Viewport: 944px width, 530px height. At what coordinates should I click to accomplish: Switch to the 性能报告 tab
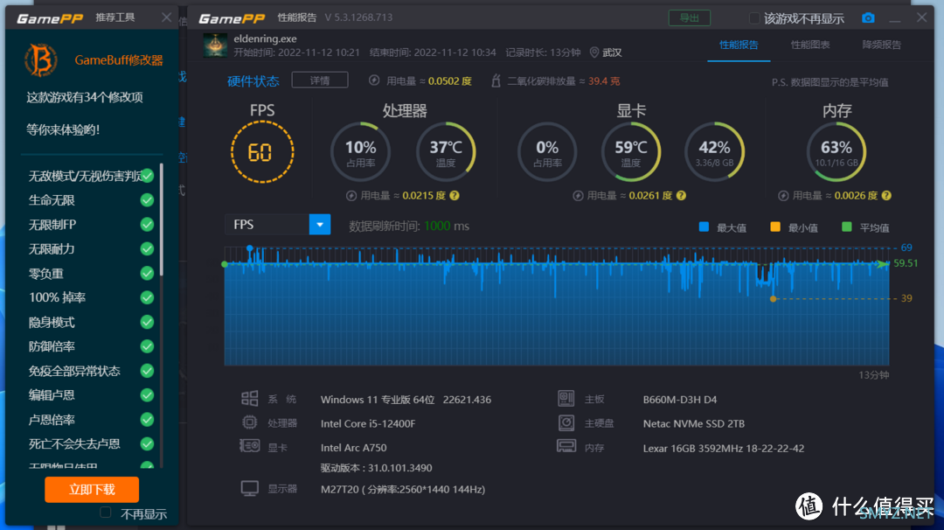[x=739, y=45]
